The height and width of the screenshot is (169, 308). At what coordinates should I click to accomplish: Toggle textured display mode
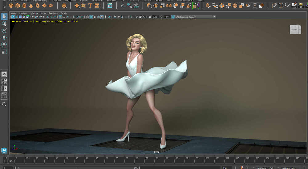click(102, 17)
